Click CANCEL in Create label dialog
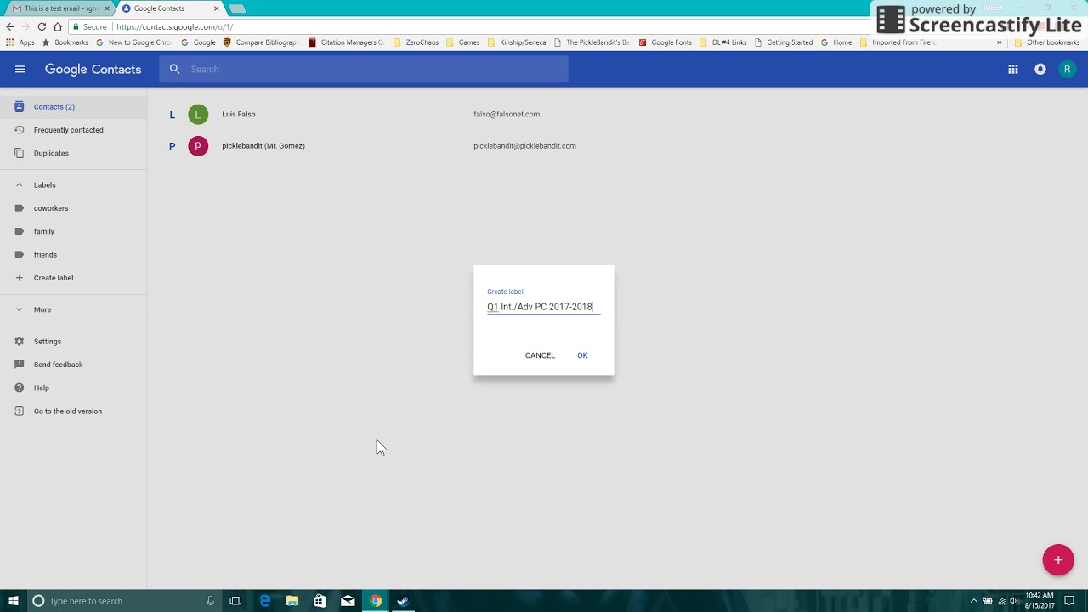The image size is (1088, 612). [540, 355]
